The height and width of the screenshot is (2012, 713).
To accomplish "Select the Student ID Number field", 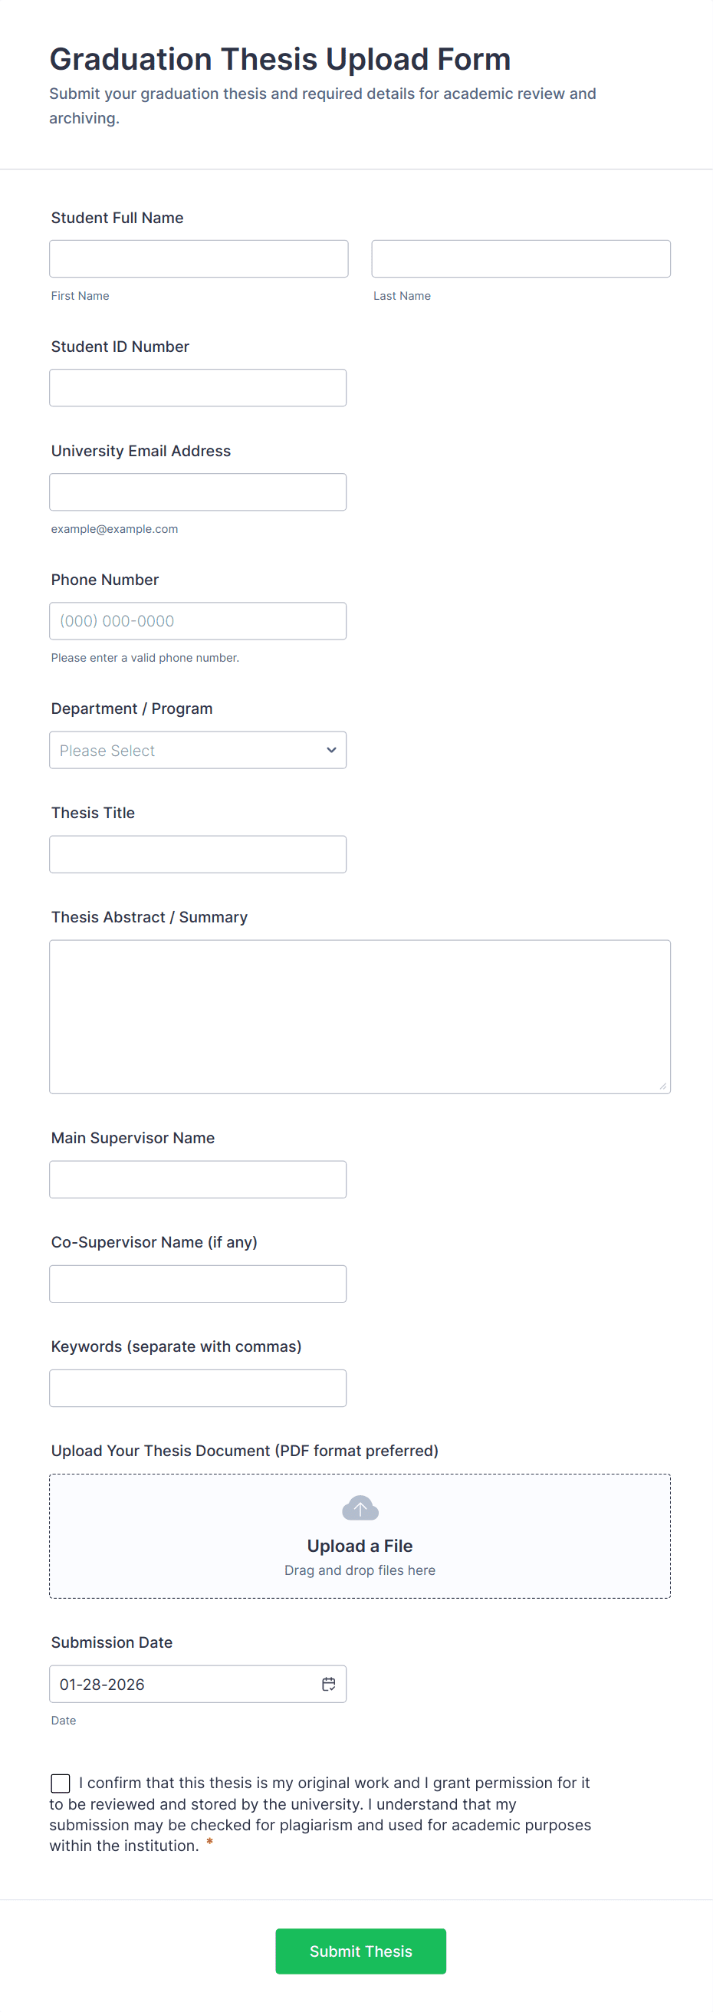I will [x=198, y=386].
